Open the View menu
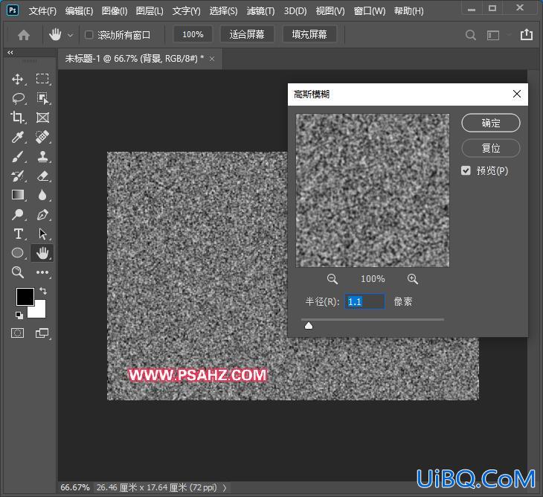 [330, 11]
